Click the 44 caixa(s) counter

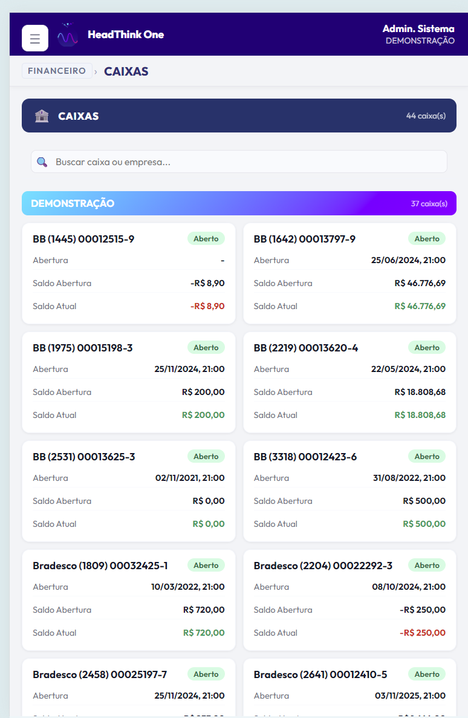[x=426, y=116]
